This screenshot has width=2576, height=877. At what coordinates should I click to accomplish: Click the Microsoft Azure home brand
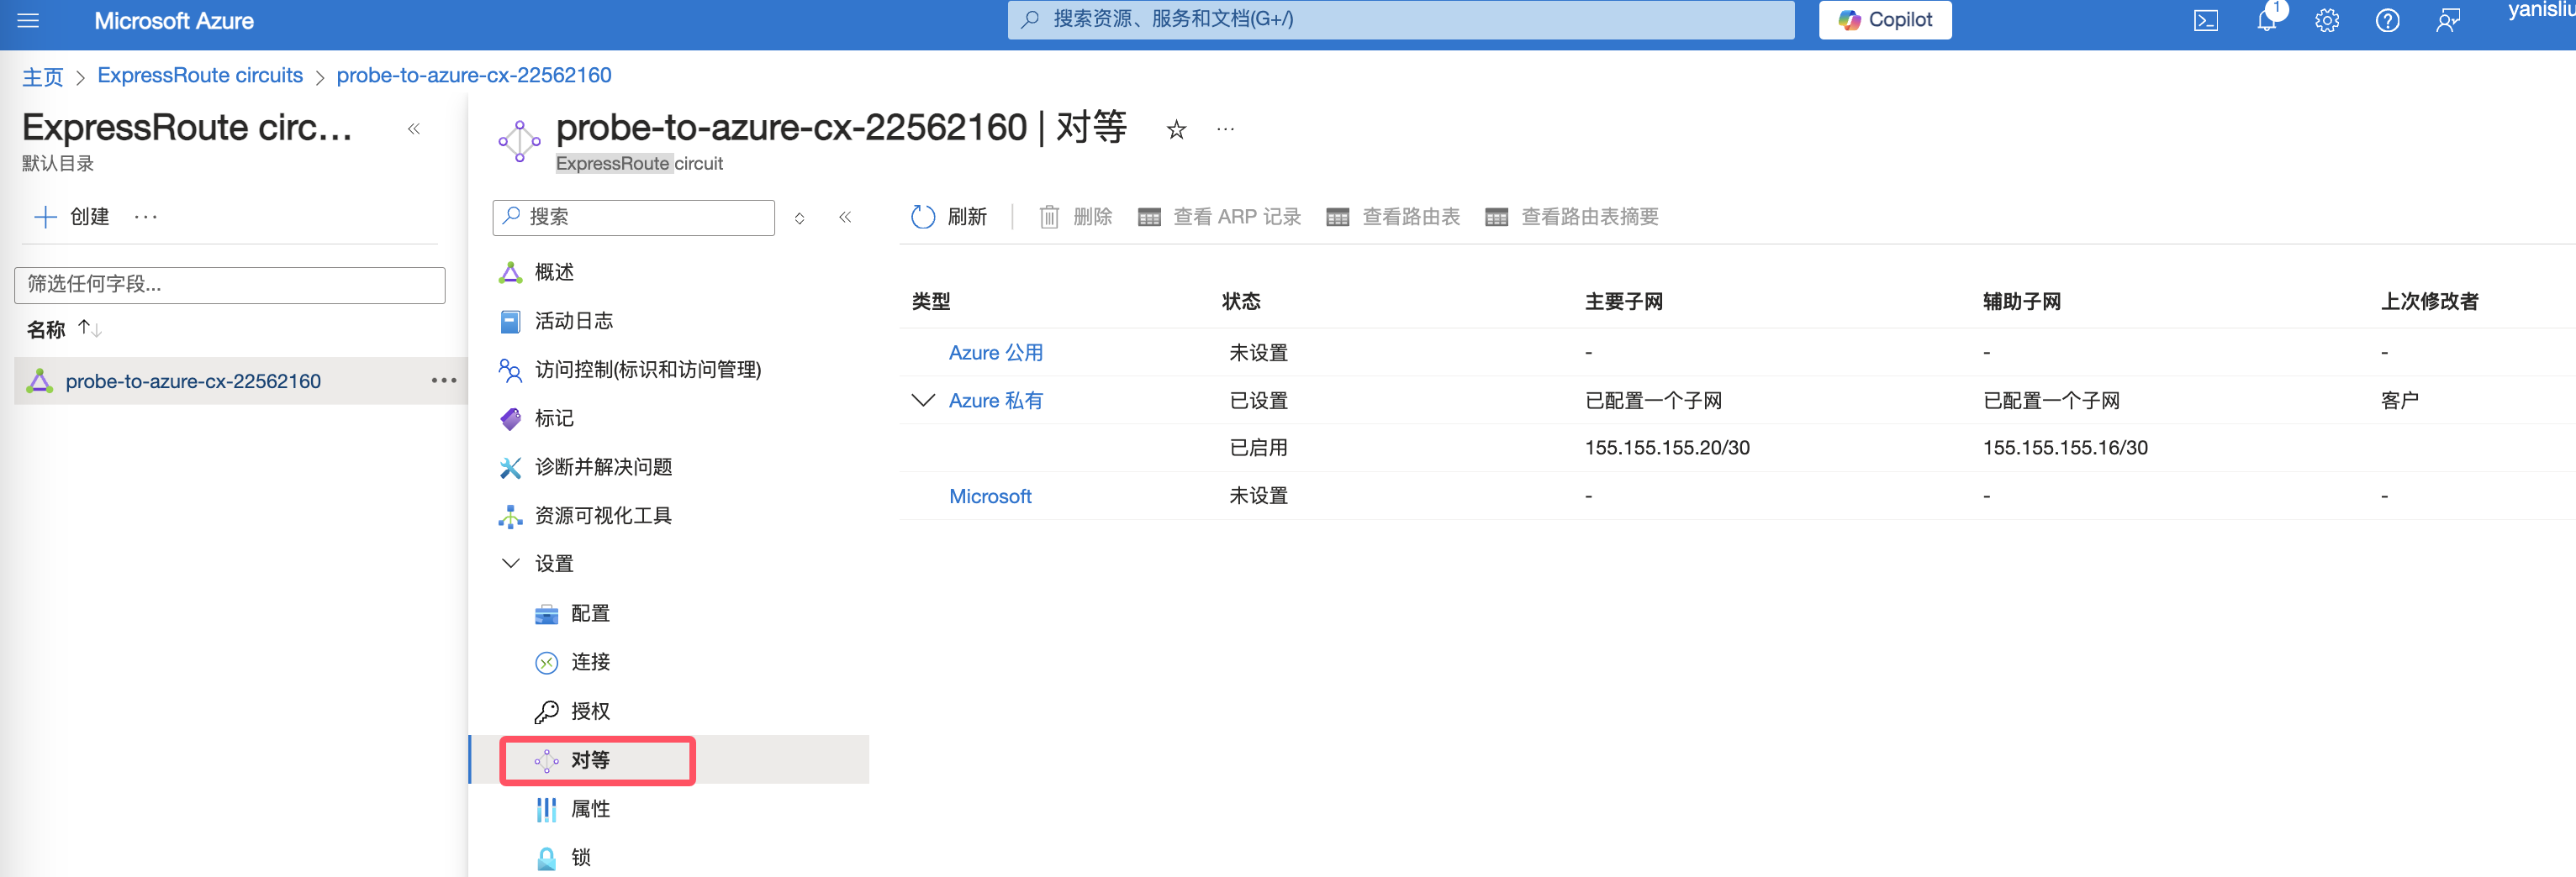coord(174,21)
